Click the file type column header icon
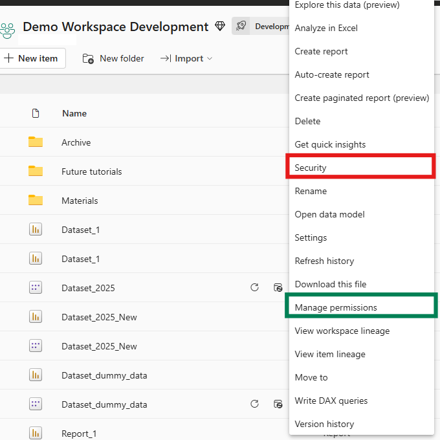 point(36,113)
